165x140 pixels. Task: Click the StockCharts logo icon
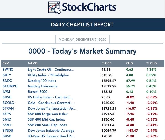[x=55, y=8]
